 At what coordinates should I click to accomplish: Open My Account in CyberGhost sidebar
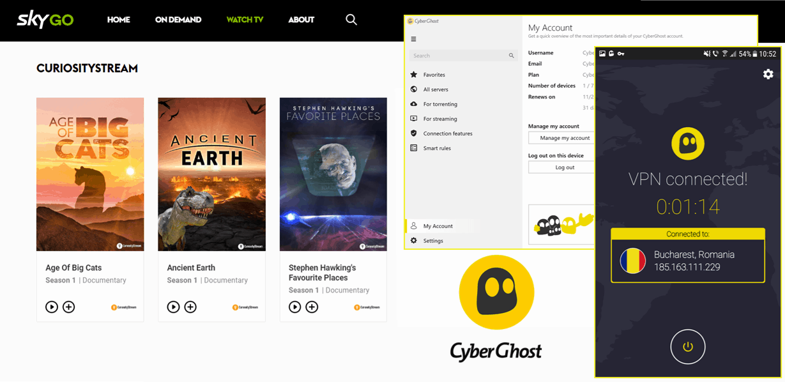tap(439, 226)
